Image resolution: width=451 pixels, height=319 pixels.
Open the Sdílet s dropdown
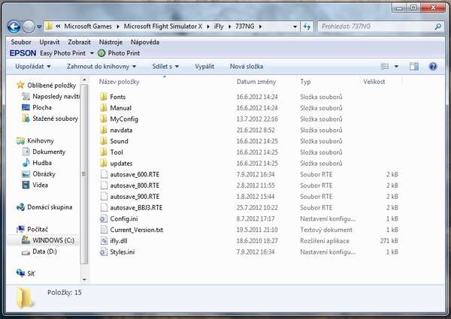click(x=165, y=66)
